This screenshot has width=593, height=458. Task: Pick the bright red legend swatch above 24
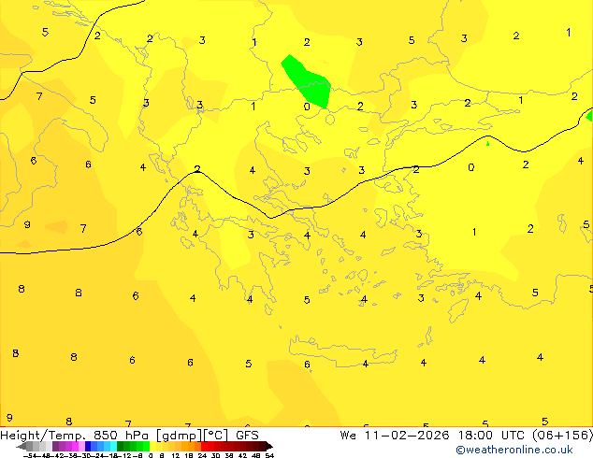204,446
